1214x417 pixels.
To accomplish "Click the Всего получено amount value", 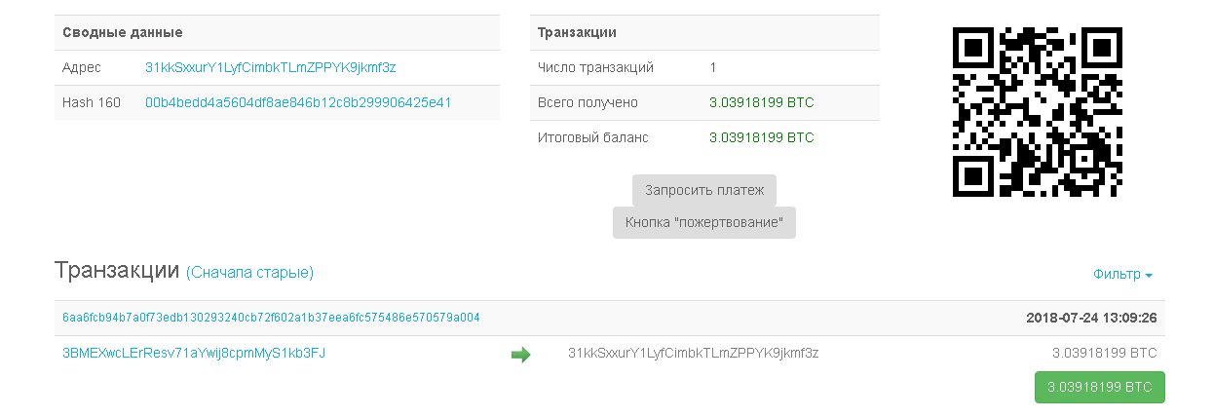I will pyautogui.click(x=761, y=102).
